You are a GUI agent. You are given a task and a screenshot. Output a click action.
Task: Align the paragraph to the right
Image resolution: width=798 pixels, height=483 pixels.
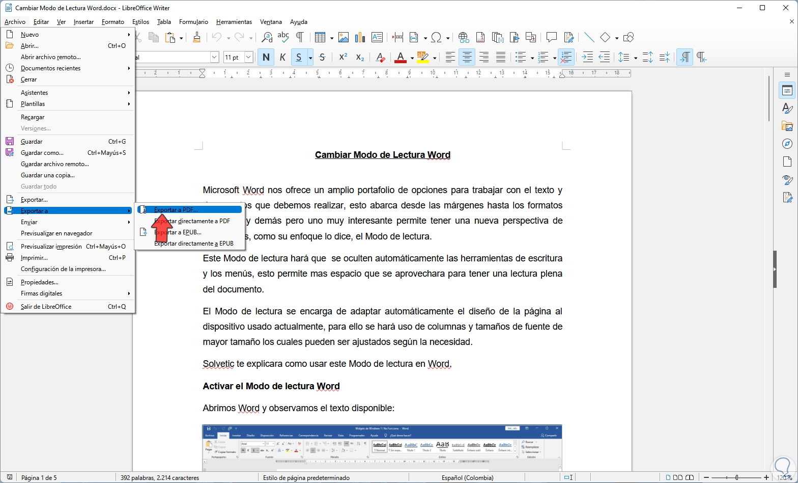[483, 58]
